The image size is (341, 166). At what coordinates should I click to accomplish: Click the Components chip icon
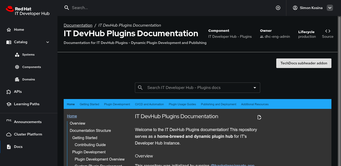[x=17, y=67]
